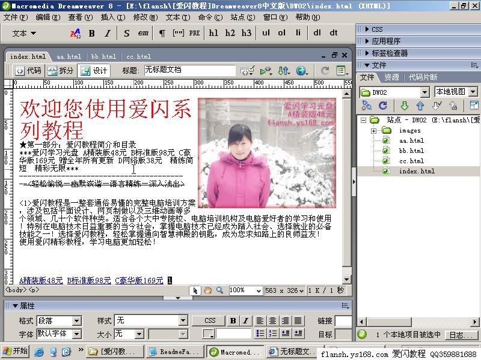Expand the images folder tree node
Image resolution: width=481 pixels, height=360 pixels.
pos(373,131)
